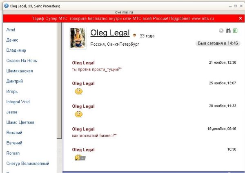Viewport: 245px width, 173px height.
Task: Click the green R icon
Action: (235, 31)
